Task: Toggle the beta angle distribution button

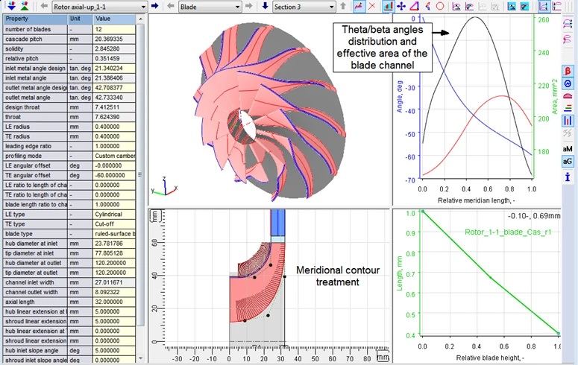Action: (x=568, y=71)
